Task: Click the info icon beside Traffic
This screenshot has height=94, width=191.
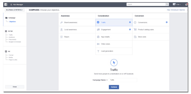Action: 130,22
